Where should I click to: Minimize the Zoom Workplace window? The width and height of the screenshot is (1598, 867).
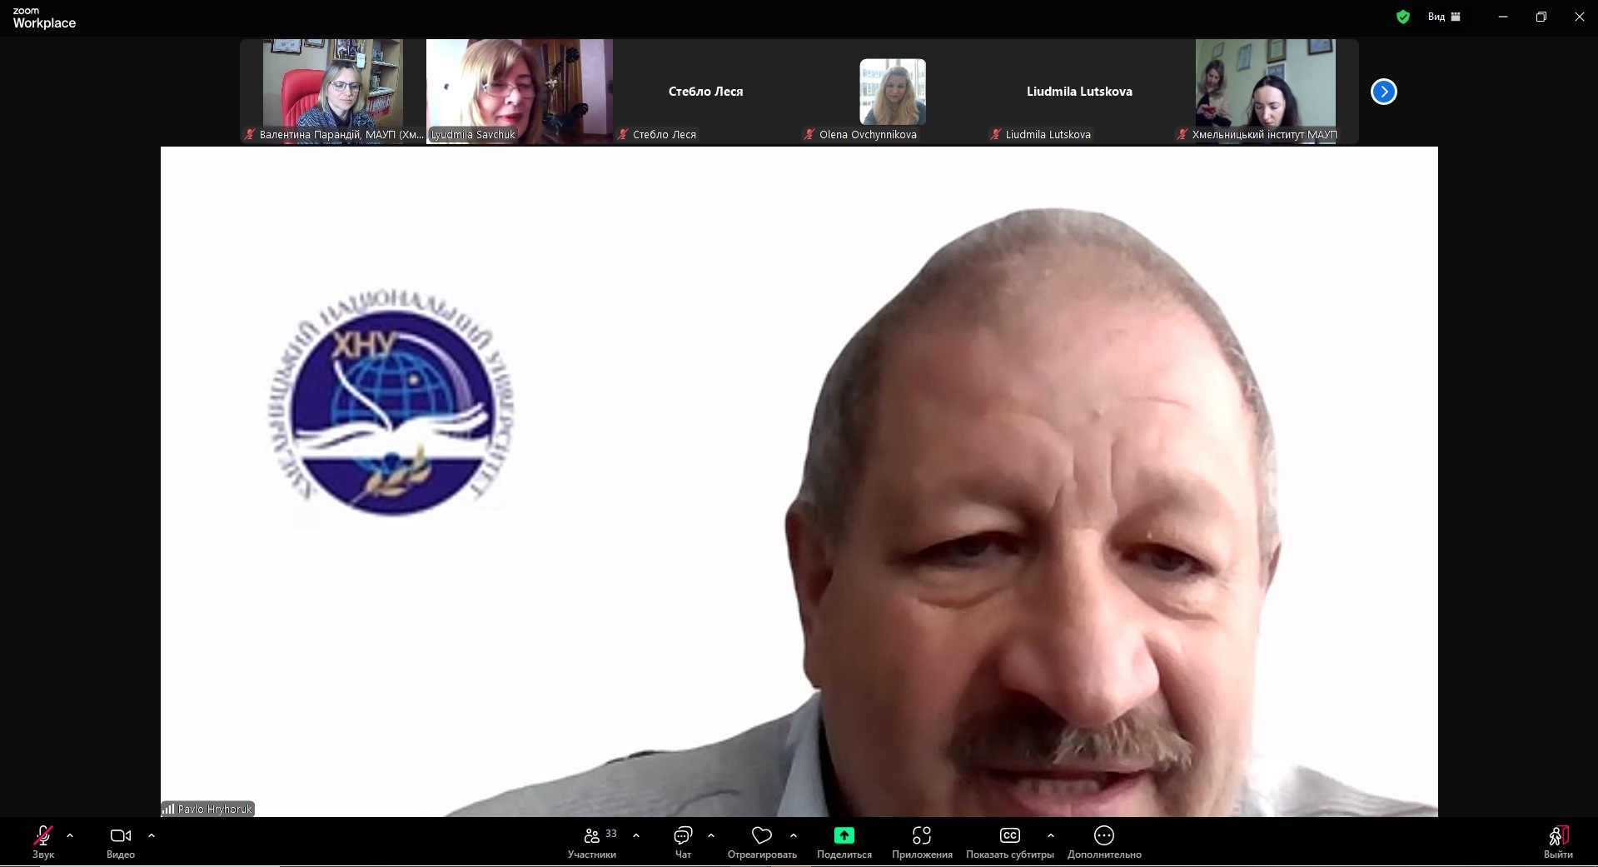[1503, 17]
